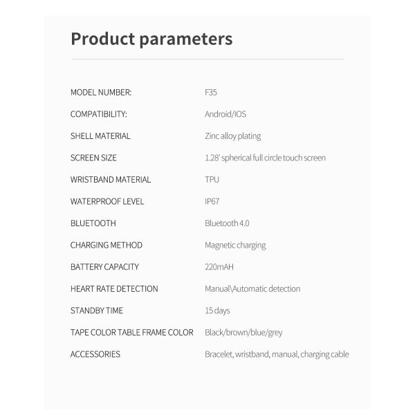Screen dimensions: 415x415
Task: Select the MODEL NUMBER label
Action: click(x=101, y=93)
